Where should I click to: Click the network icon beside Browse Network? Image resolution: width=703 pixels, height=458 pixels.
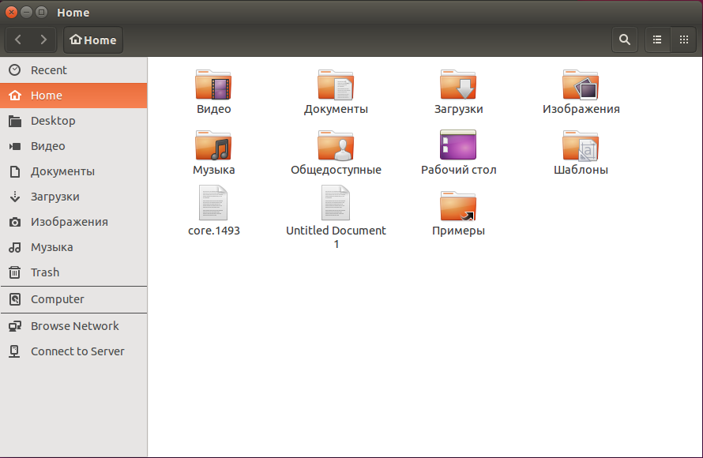click(15, 326)
